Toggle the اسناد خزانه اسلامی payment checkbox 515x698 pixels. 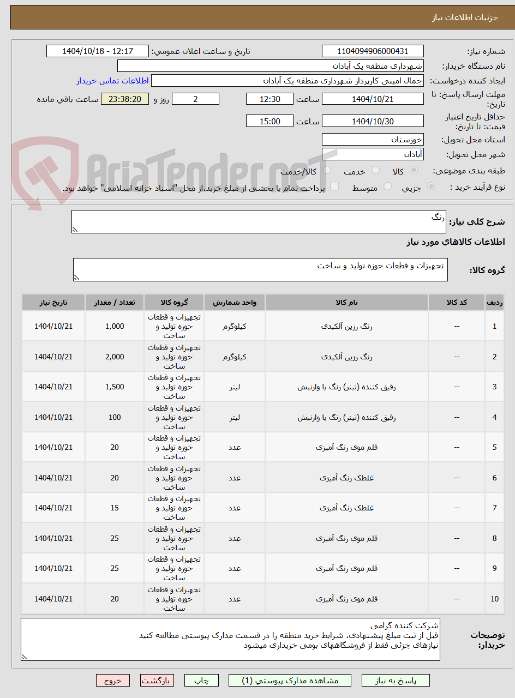(334, 186)
